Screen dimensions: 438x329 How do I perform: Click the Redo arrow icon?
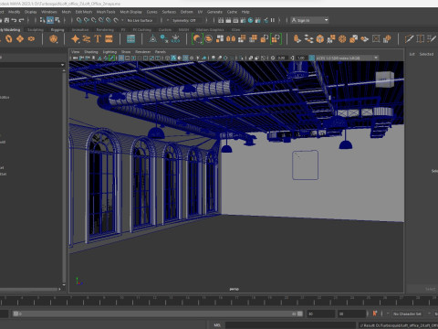click(x=21, y=20)
